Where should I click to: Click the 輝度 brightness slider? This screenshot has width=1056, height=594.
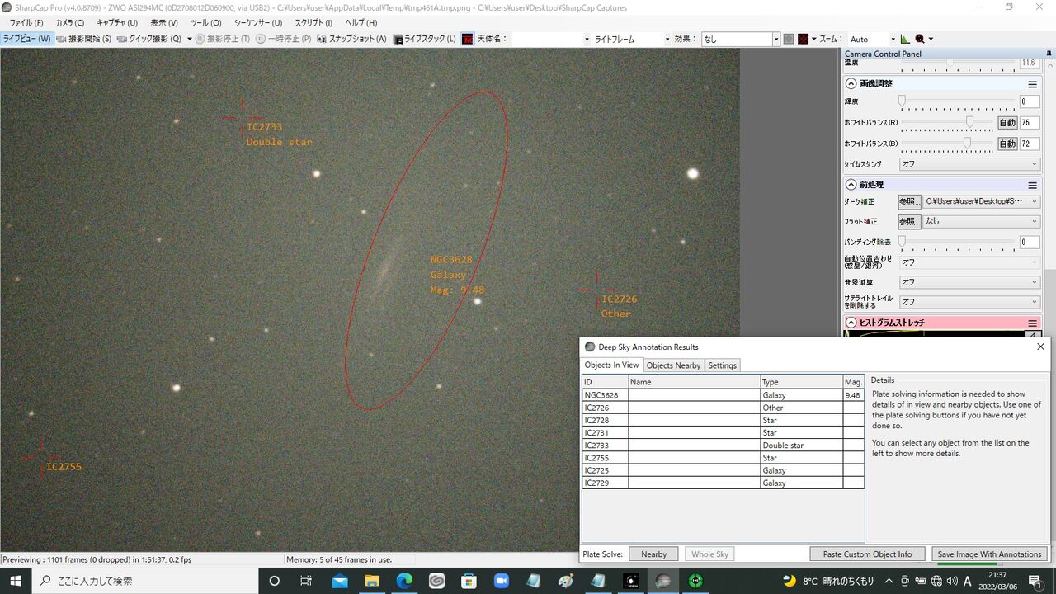(x=958, y=101)
